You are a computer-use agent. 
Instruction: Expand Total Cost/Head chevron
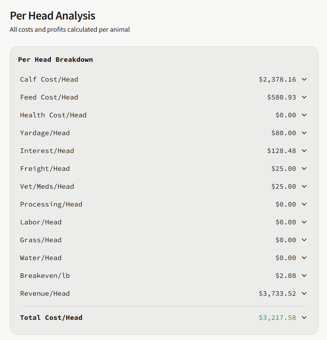tap(304, 318)
